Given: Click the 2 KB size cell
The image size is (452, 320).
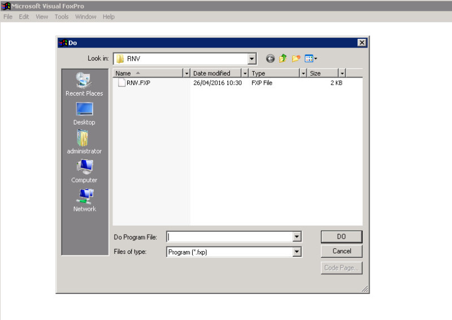Looking at the screenshot, I should pyautogui.click(x=336, y=83).
